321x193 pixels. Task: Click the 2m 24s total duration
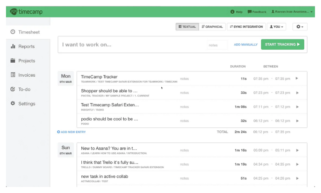pyautogui.click(x=241, y=132)
